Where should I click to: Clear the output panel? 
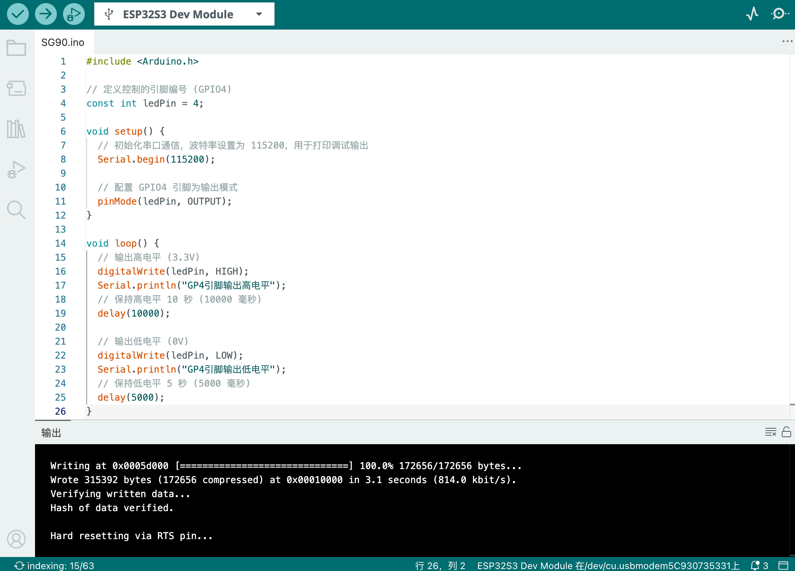tap(770, 432)
